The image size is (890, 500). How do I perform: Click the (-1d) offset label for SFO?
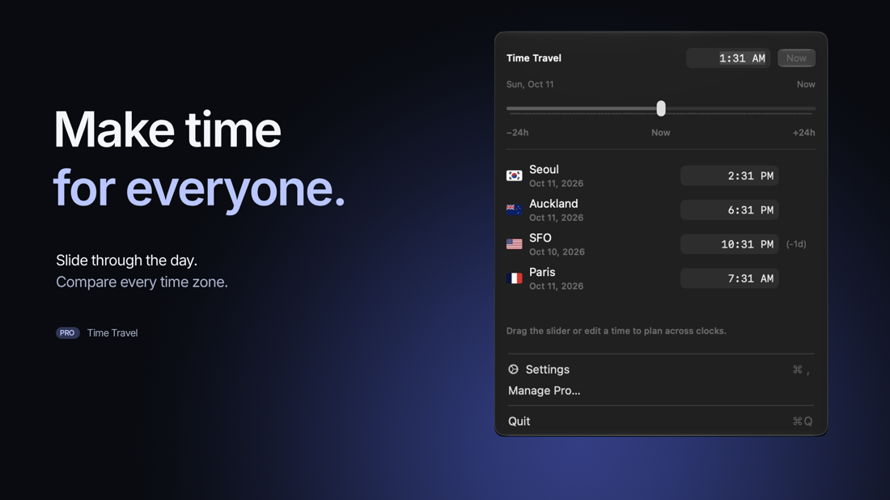click(796, 244)
